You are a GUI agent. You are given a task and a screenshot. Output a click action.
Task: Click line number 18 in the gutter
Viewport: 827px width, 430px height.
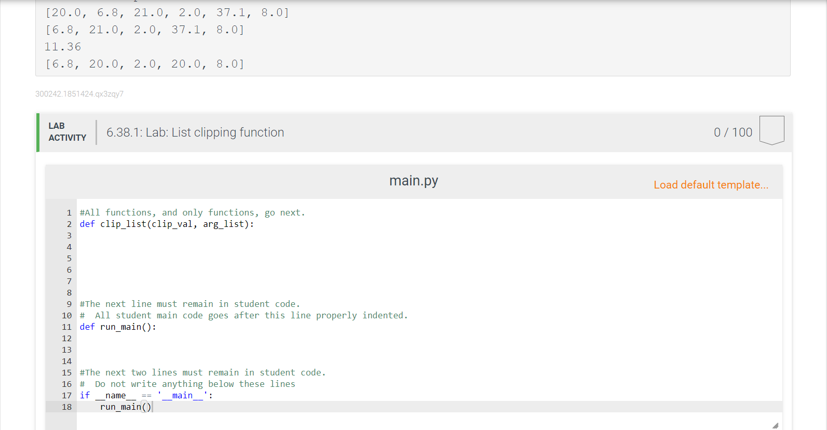pyautogui.click(x=66, y=407)
